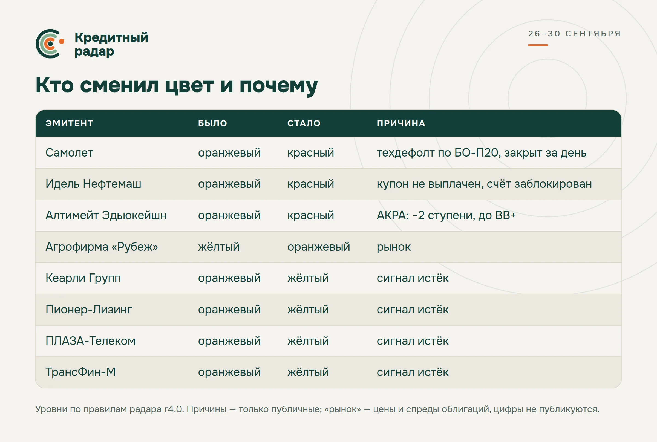Image resolution: width=657 pixels, height=442 pixels.
Task: Click «оранжевый» in the ТрансФин-М row
Action: pos(229,372)
